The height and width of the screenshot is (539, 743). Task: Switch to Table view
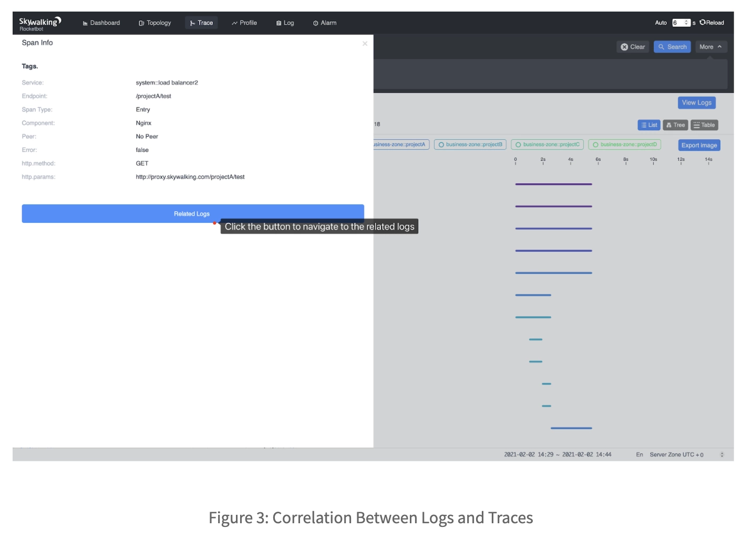(704, 125)
